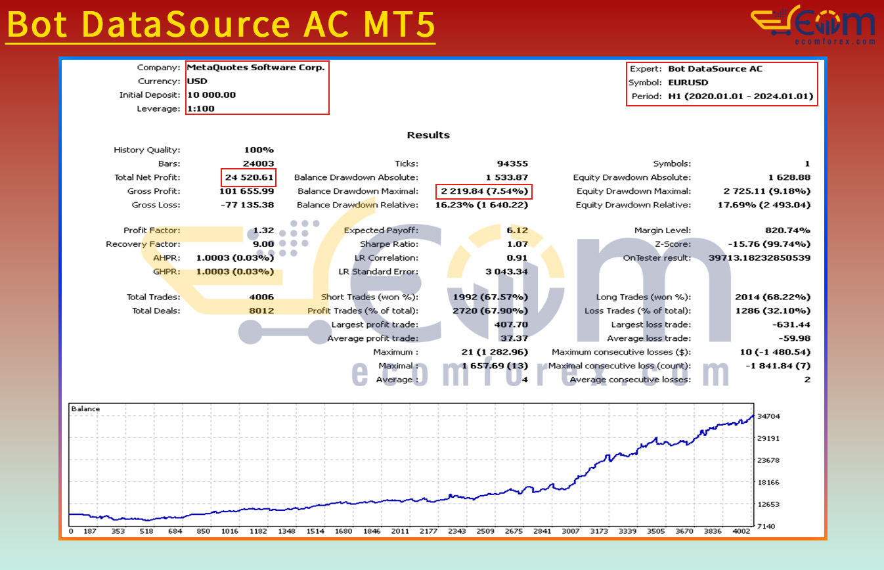The height and width of the screenshot is (570, 884).
Task: Select Average loss trade value '-59.98'
Action: [x=796, y=339]
